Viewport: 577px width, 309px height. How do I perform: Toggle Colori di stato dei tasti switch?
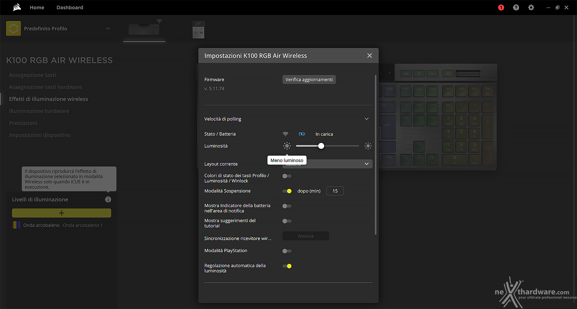tap(287, 176)
